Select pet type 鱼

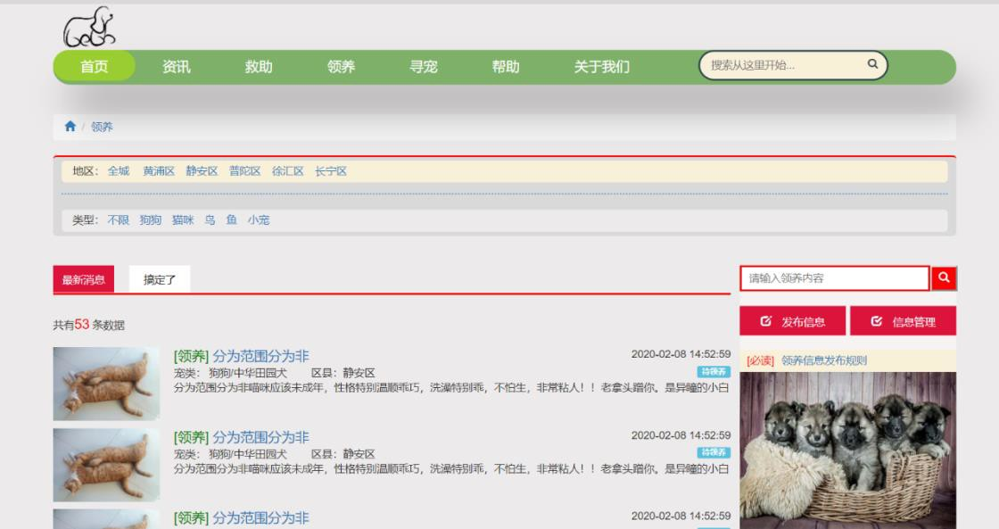[x=231, y=219]
